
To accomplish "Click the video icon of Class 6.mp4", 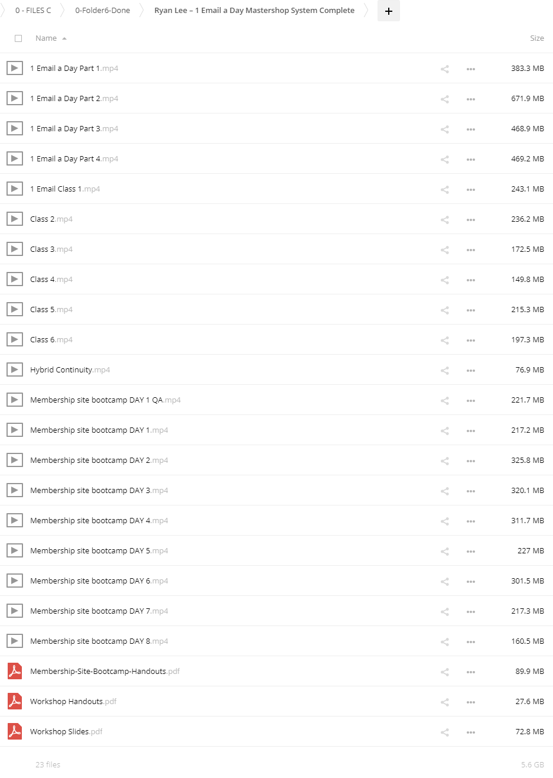I will click(x=15, y=339).
